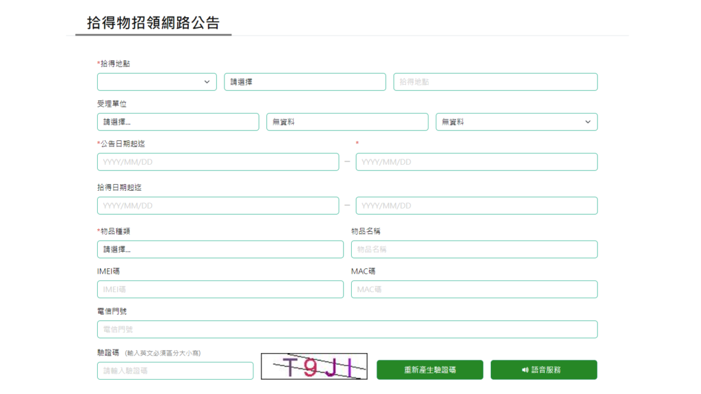Click the 語音服務 audio button

click(x=544, y=370)
